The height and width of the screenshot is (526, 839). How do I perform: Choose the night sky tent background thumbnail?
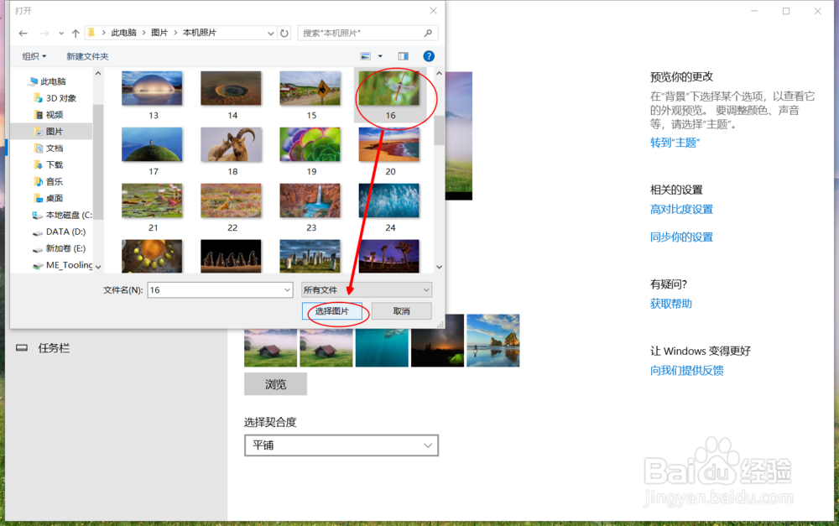[438, 341]
